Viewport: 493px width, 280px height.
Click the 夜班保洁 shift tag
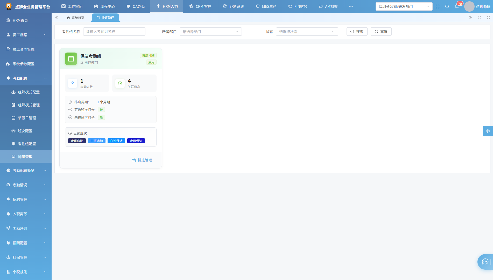tap(136, 141)
